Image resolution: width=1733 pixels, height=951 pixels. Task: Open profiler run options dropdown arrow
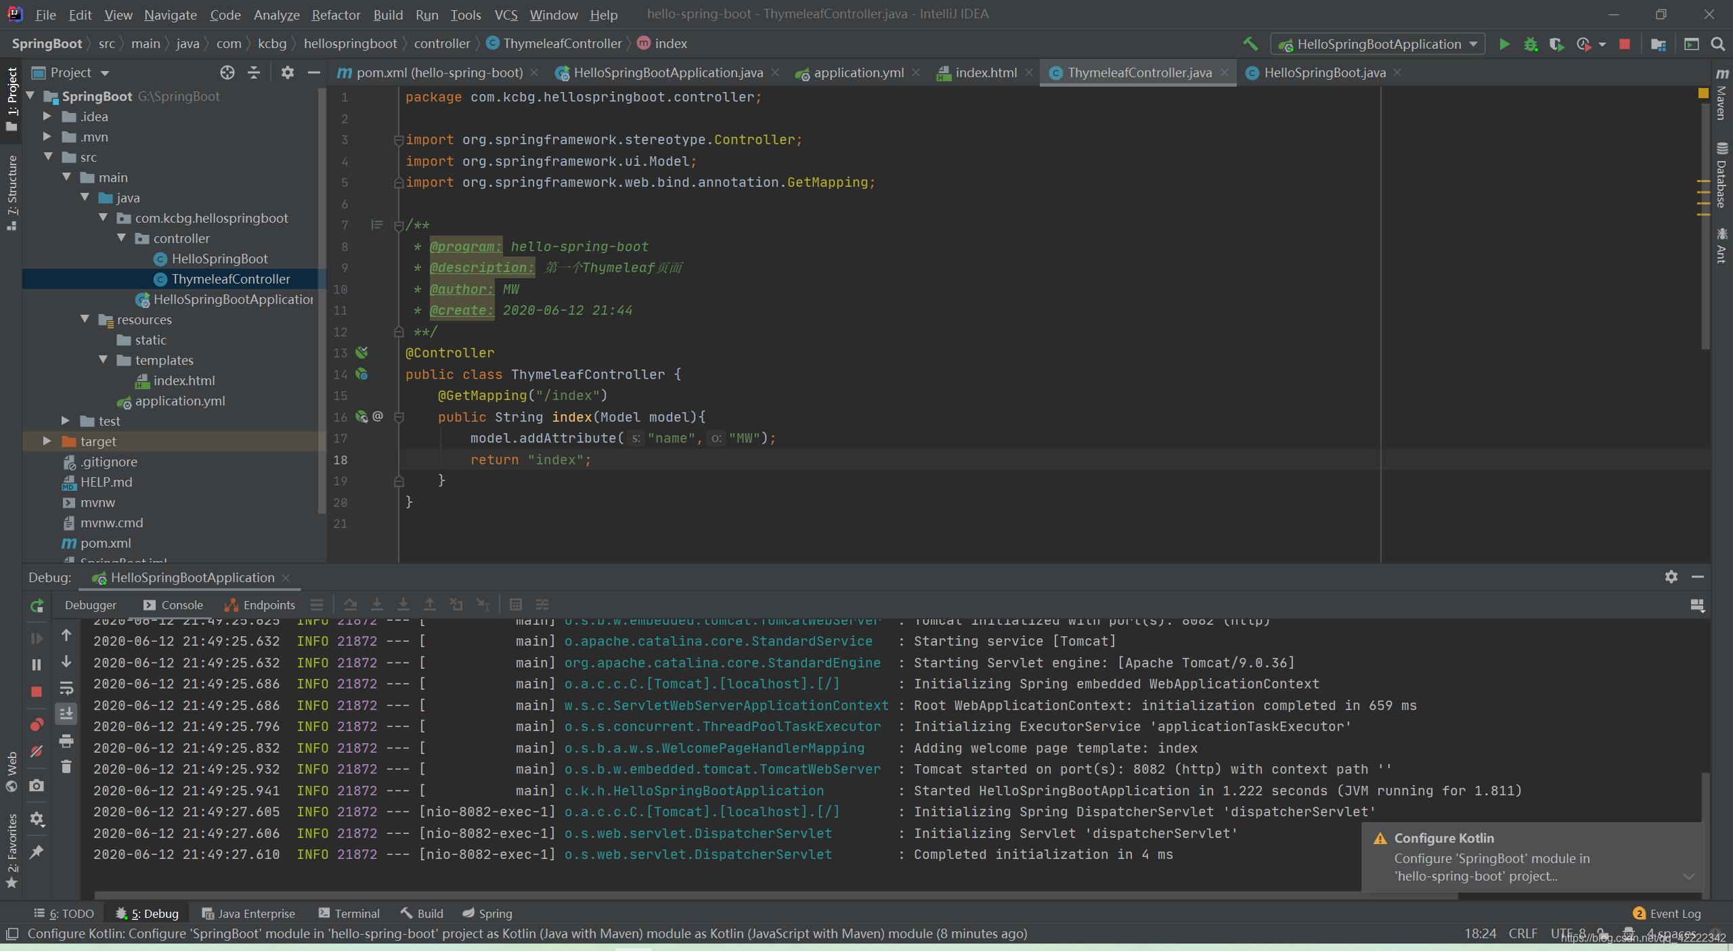tap(1602, 45)
